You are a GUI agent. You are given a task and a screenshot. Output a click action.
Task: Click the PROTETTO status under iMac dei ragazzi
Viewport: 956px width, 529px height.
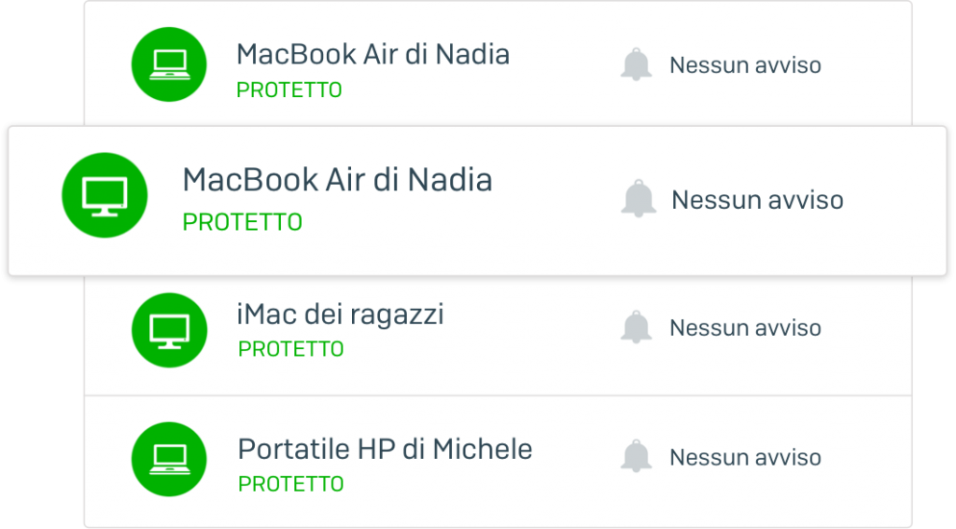tap(291, 349)
